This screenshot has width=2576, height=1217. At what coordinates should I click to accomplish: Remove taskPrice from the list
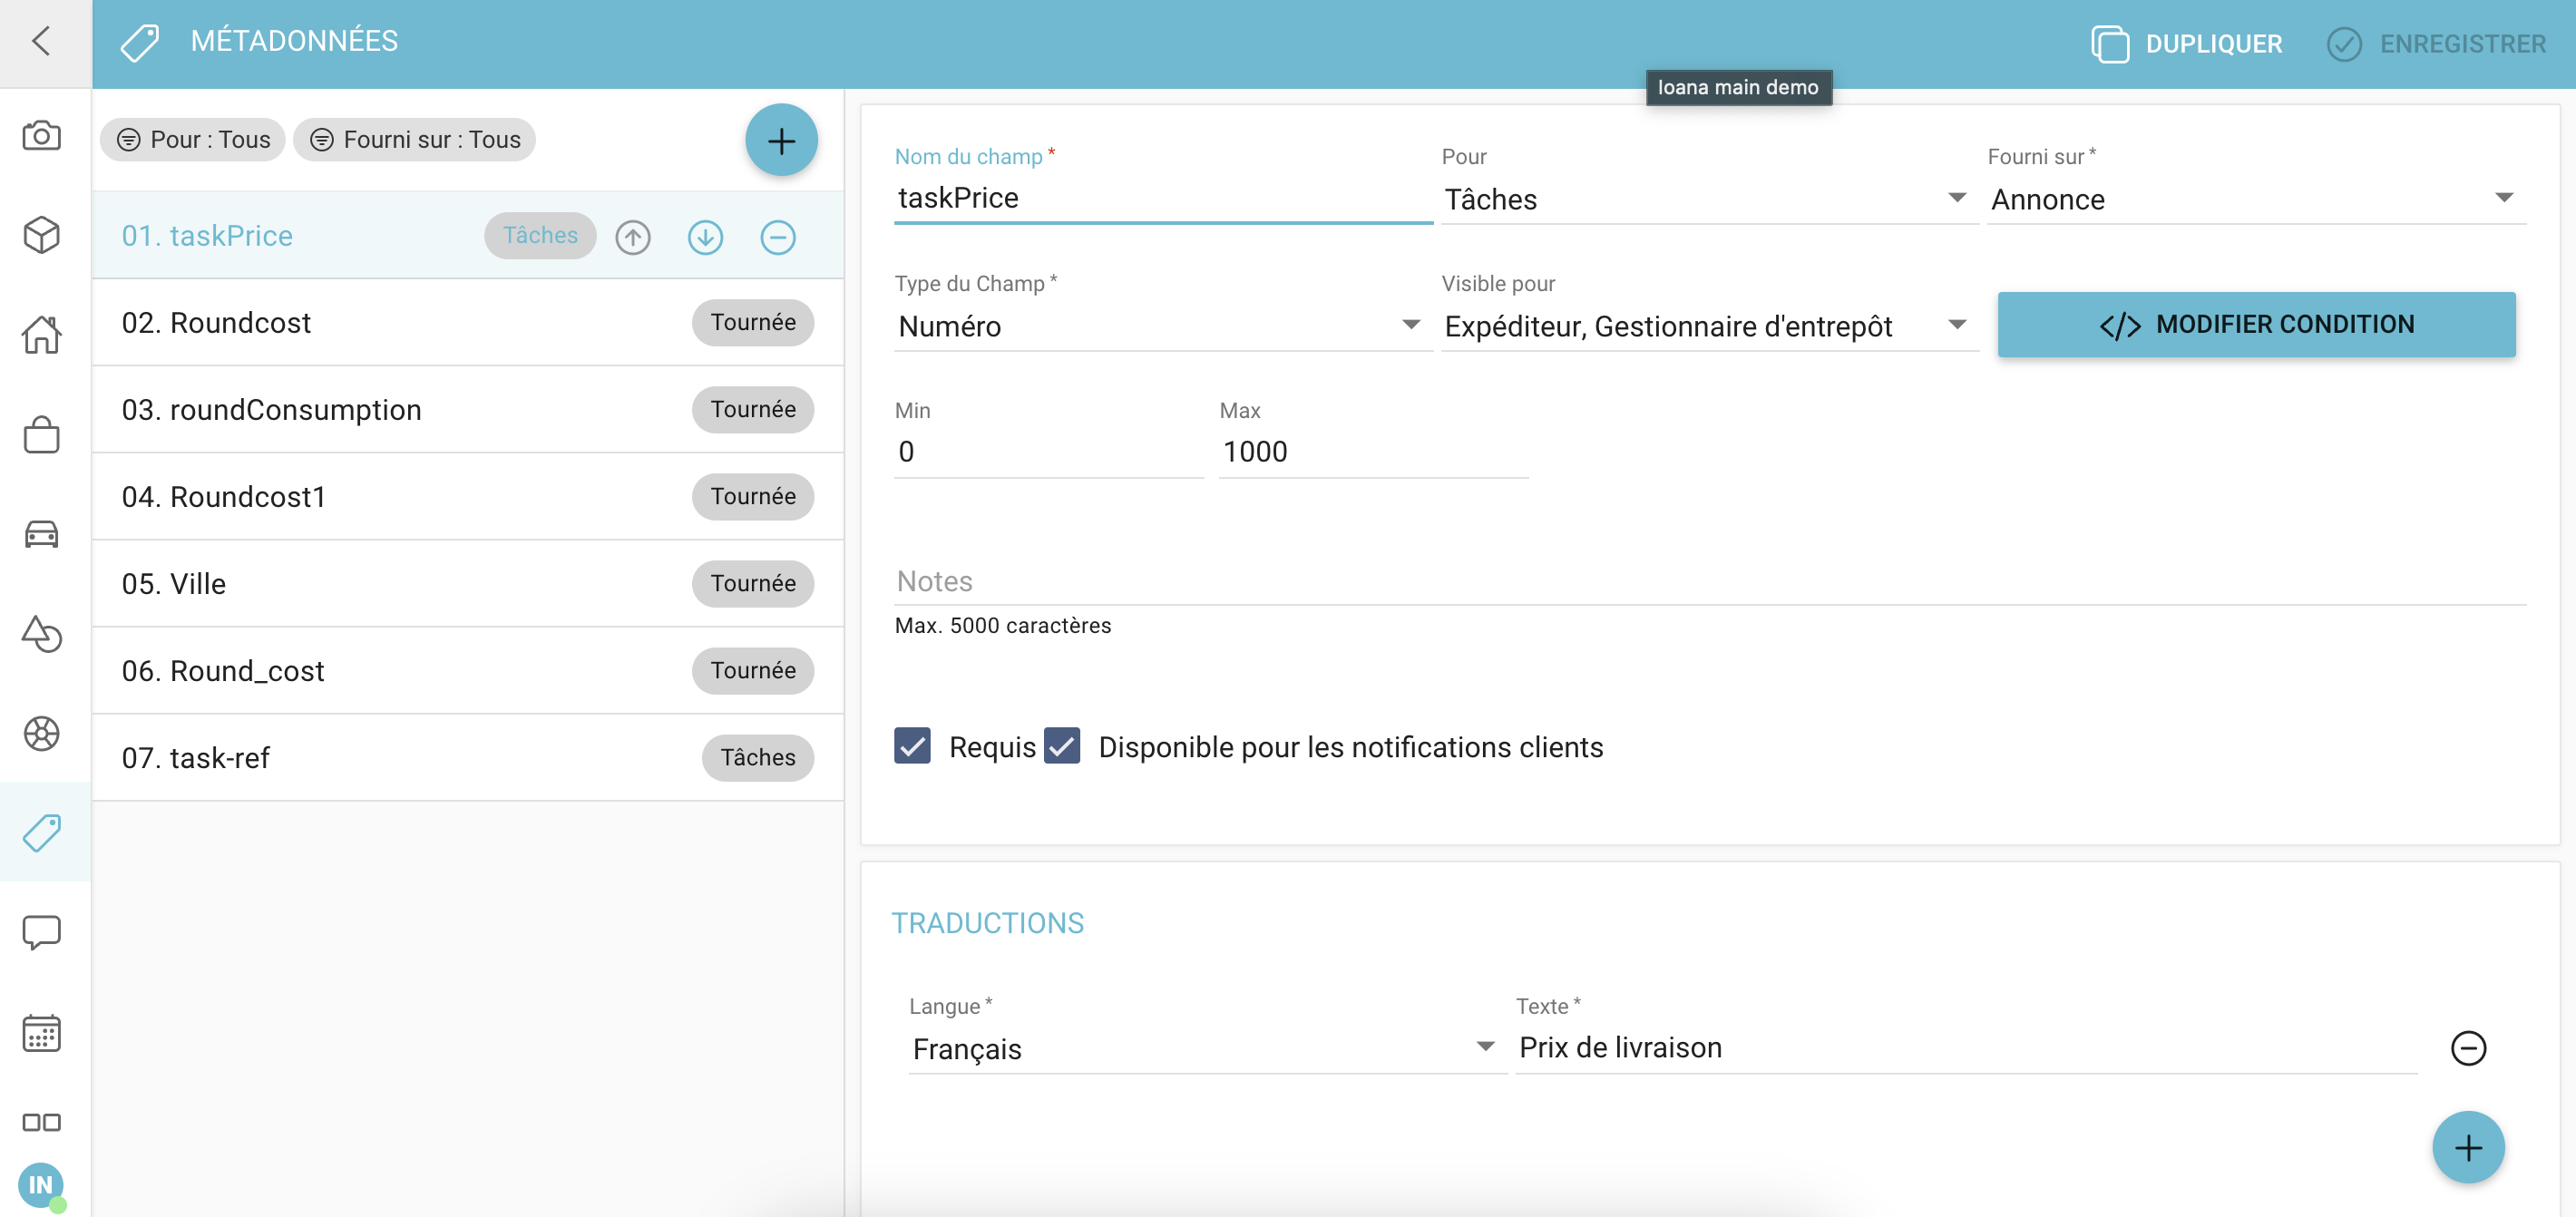pyautogui.click(x=778, y=237)
